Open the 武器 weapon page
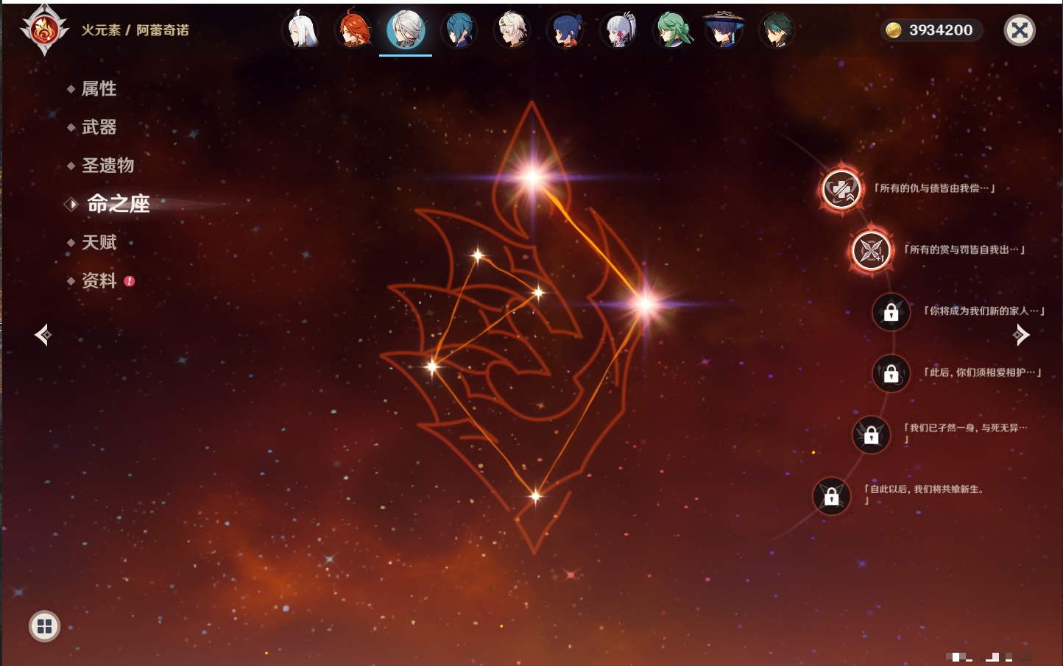1063x666 pixels. pyautogui.click(x=99, y=127)
